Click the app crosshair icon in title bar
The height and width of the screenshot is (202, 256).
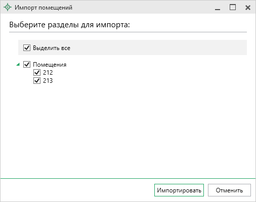pyautogui.click(x=8, y=8)
